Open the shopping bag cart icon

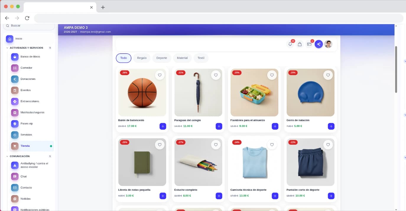tap(300, 44)
